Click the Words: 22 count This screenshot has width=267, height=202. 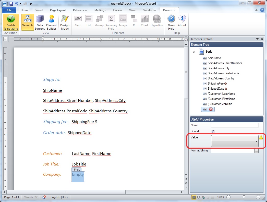pos(31,197)
